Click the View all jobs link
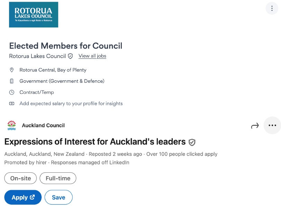The height and width of the screenshot is (212, 281). point(92,56)
